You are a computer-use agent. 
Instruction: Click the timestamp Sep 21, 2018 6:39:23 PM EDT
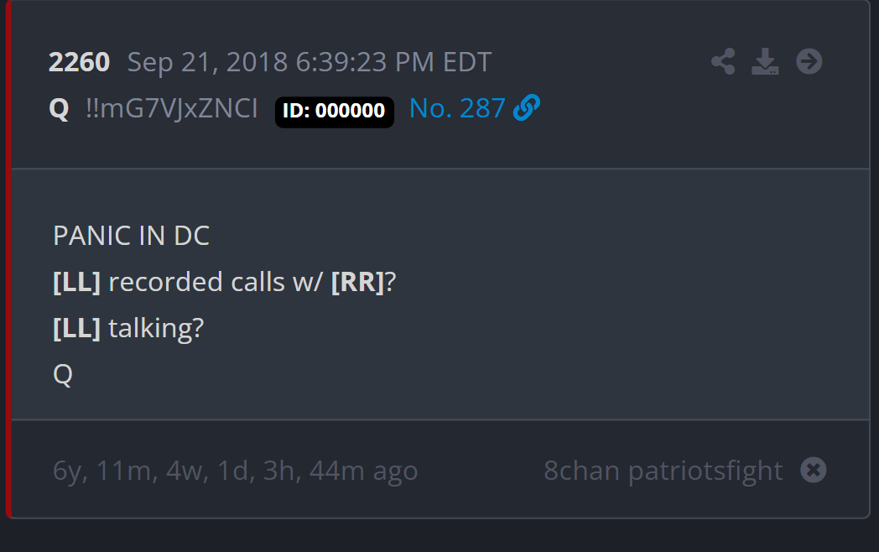tap(309, 62)
